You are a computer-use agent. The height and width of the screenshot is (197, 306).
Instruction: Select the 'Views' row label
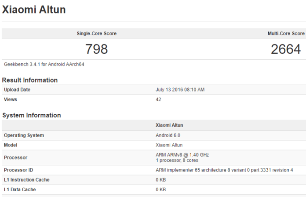11,99
